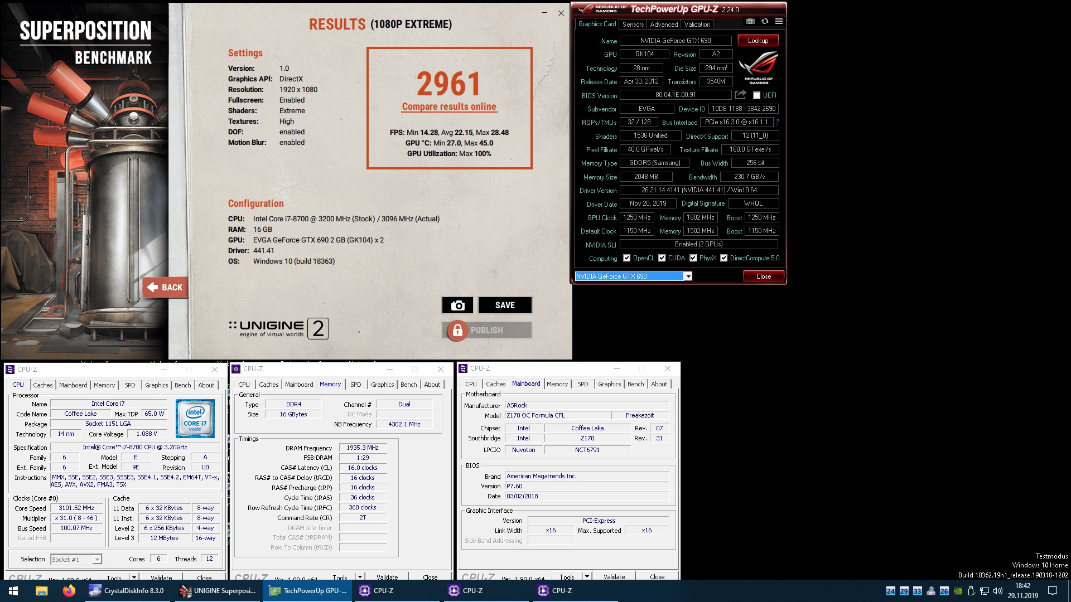
Task: Open Caches tab in the CPU-Z CPU window
Action: [42, 385]
